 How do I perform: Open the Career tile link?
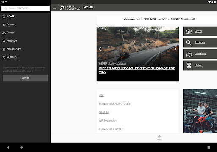pos(198,31)
